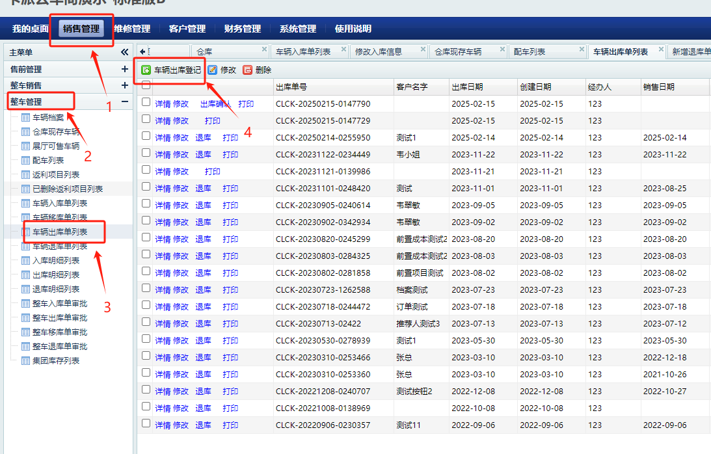Click the list icon beside 车辆档案
Screen dimensions: 711x454
coord(26,118)
